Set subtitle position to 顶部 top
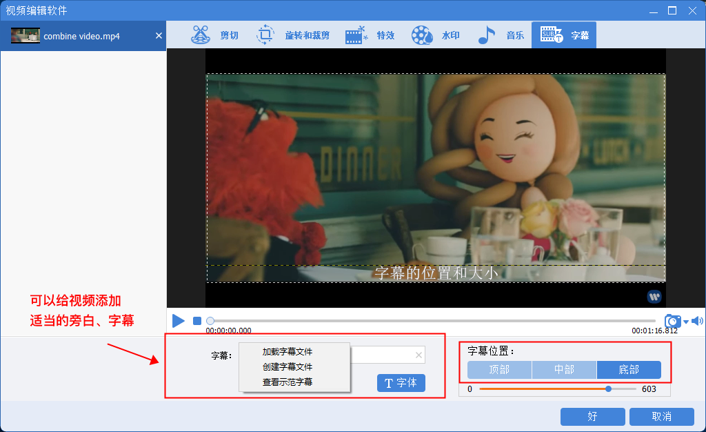706x432 pixels. pyautogui.click(x=499, y=370)
